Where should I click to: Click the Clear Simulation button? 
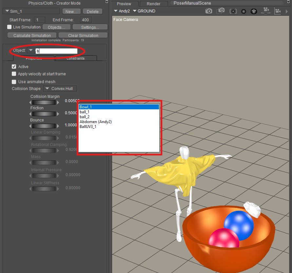83,35
